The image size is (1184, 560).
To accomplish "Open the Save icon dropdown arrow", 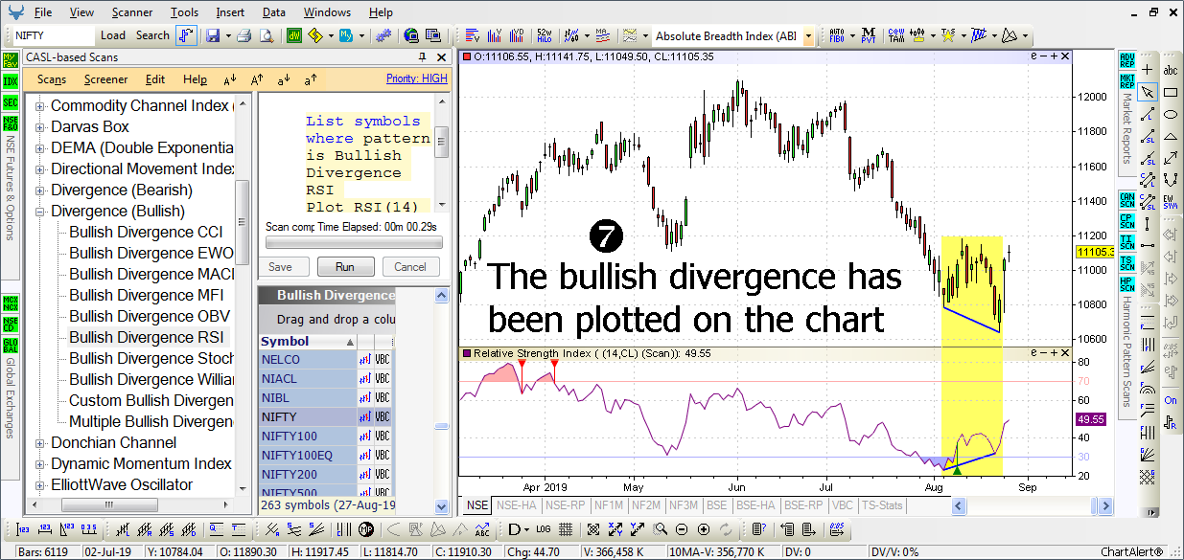I will point(226,35).
